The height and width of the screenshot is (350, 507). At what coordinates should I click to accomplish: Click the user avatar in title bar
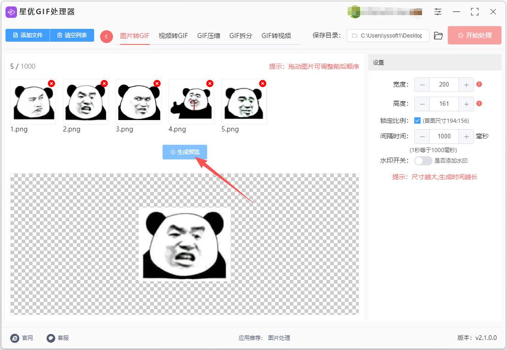pyautogui.click(x=355, y=12)
